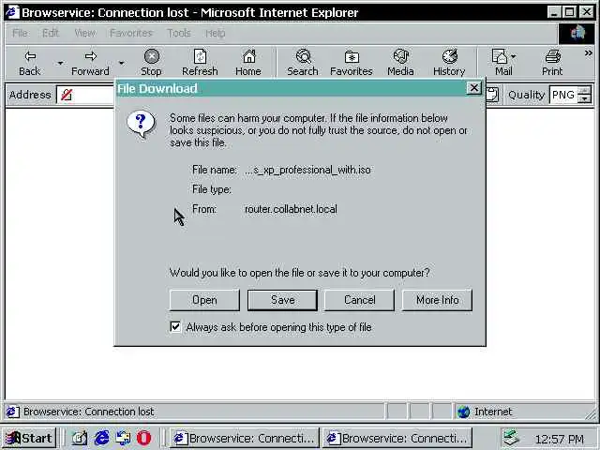Open the Search pane

[303, 63]
